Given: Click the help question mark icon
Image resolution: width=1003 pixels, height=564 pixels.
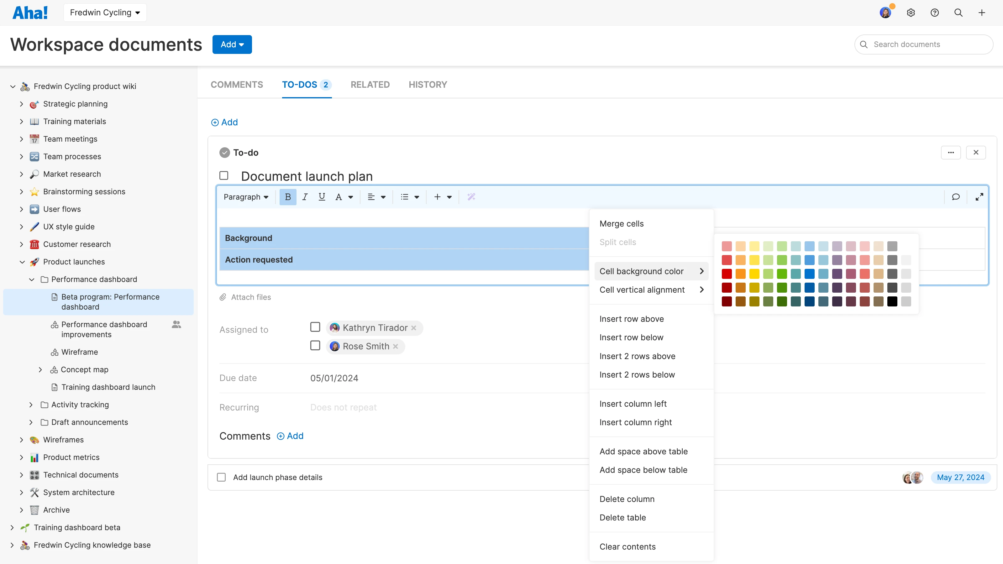Looking at the screenshot, I should click(934, 13).
